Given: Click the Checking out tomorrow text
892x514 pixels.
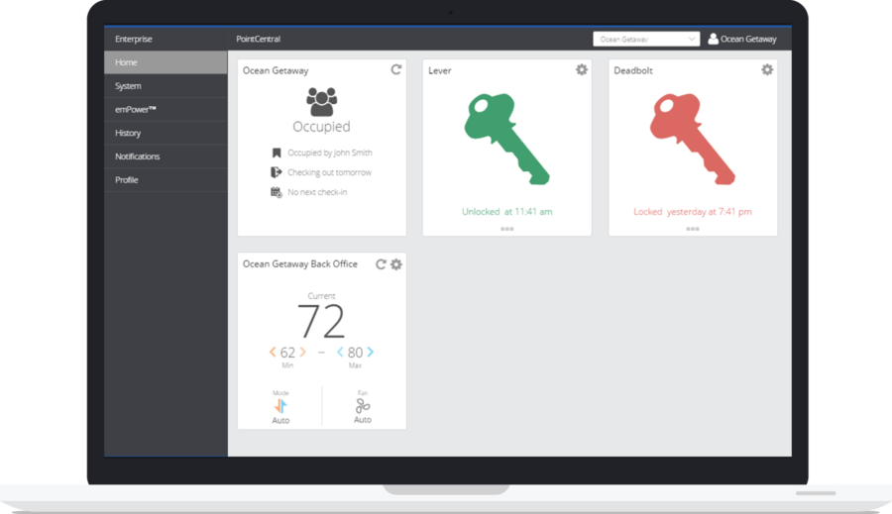Looking at the screenshot, I should 329,172.
